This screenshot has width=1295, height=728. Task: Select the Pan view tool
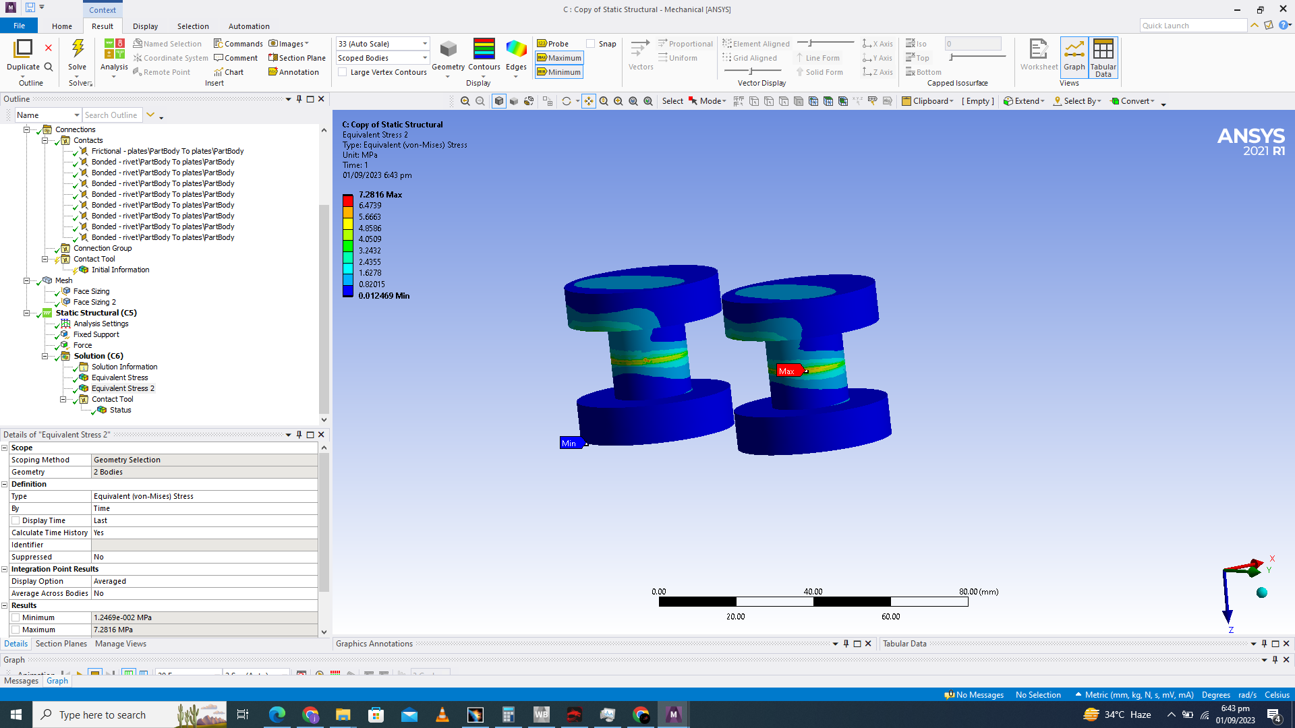coord(589,101)
